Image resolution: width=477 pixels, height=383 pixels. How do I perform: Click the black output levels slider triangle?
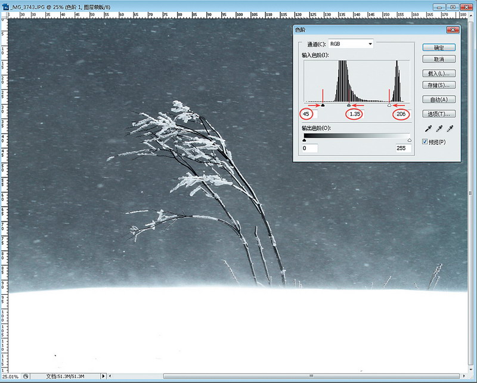coord(305,141)
